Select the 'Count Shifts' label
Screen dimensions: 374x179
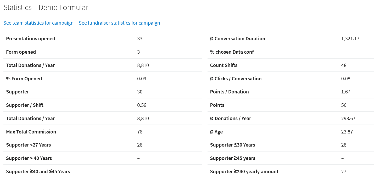coord(224,65)
